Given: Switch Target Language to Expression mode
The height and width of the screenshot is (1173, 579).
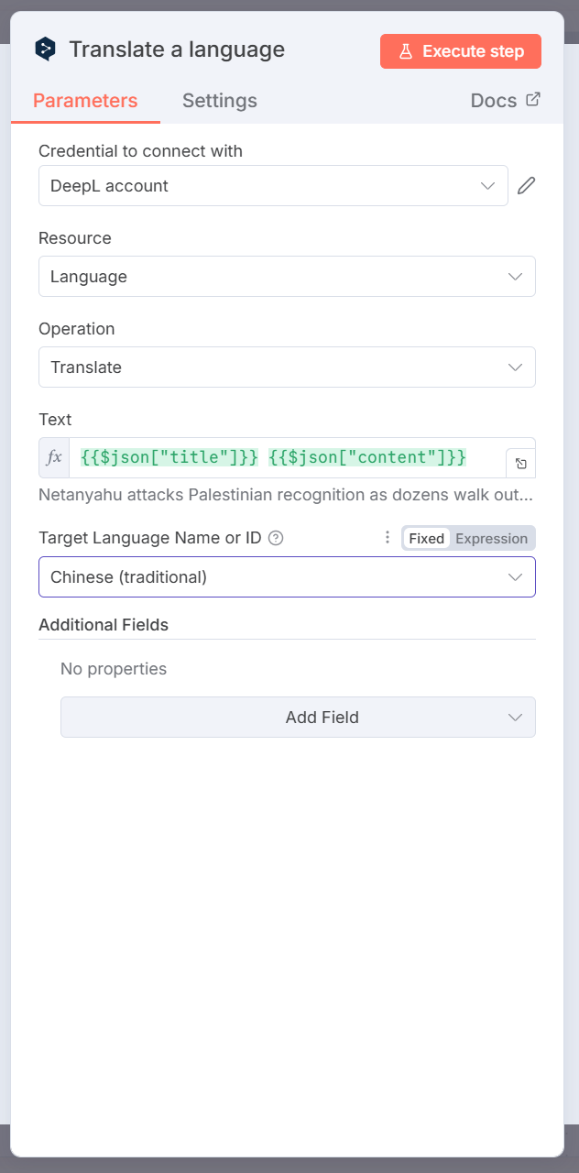Looking at the screenshot, I should (x=491, y=539).
